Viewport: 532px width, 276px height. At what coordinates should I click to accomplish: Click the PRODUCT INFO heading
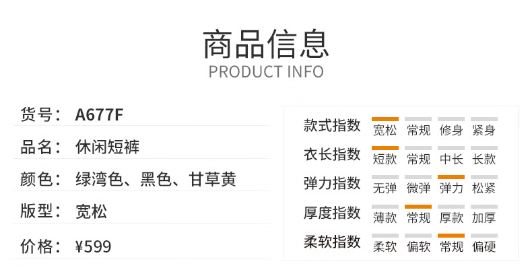pos(266,72)
